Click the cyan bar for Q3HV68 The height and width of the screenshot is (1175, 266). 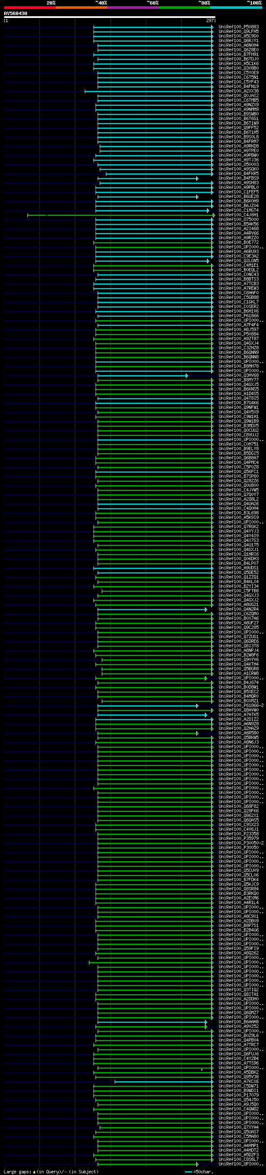143,376
